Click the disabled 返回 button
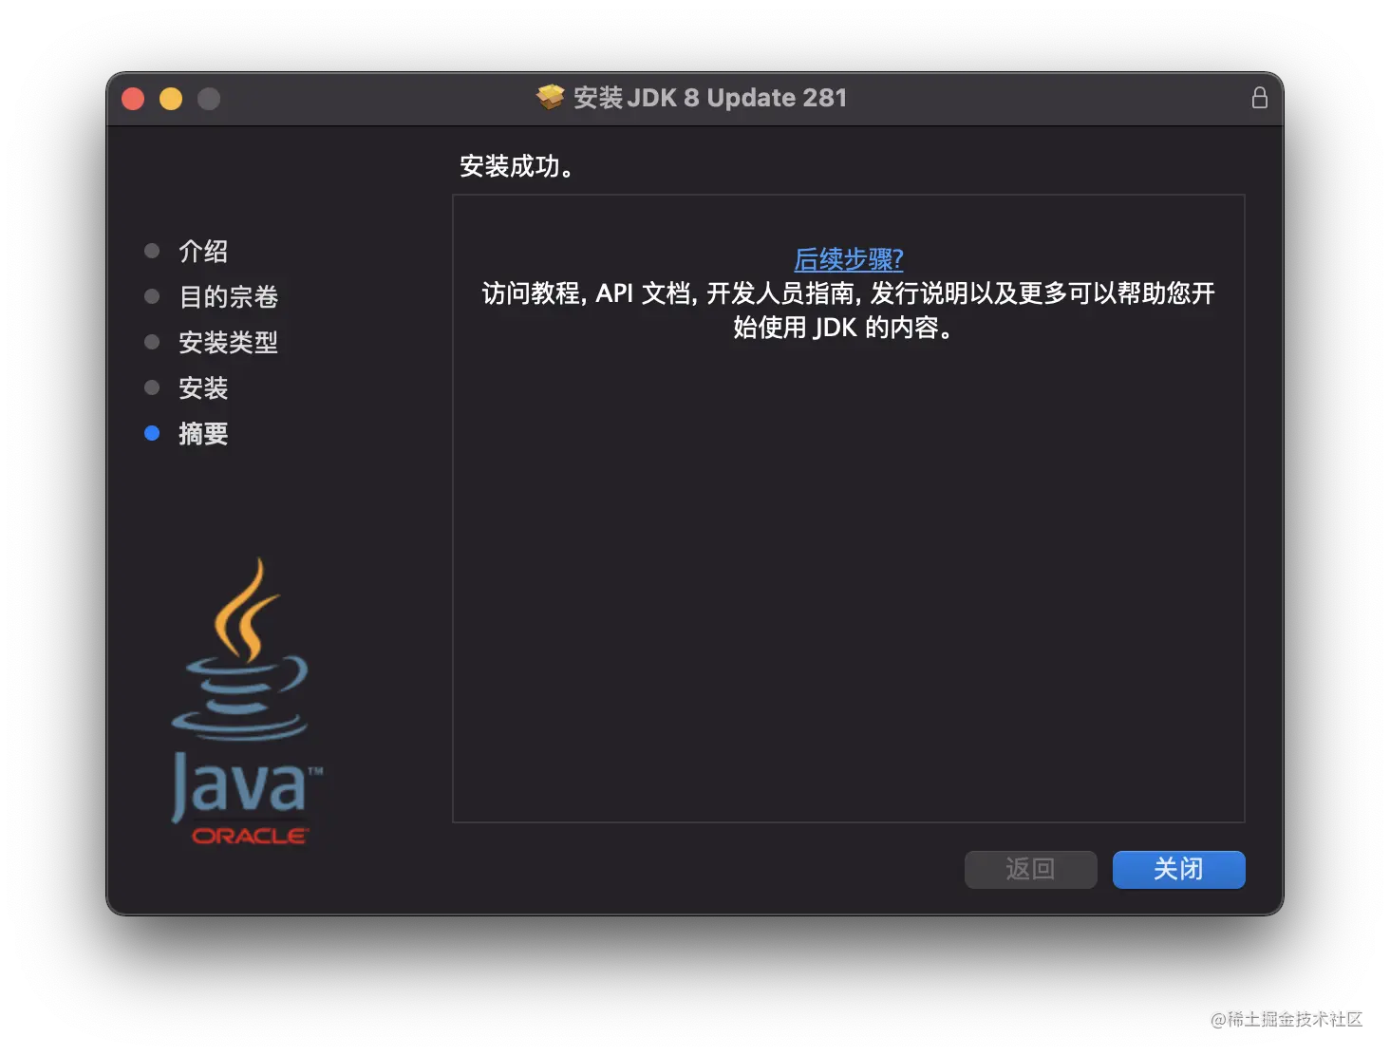1390x1056 pixels. coord(1030,869)
